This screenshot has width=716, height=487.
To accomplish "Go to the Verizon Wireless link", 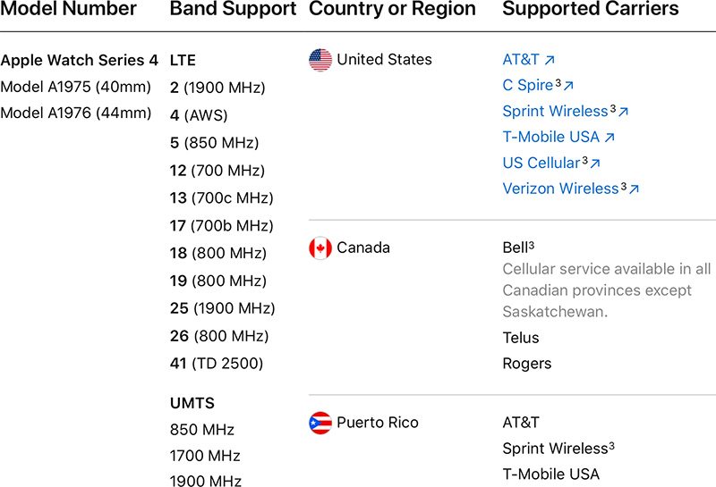I will click(x=560, y=189).
